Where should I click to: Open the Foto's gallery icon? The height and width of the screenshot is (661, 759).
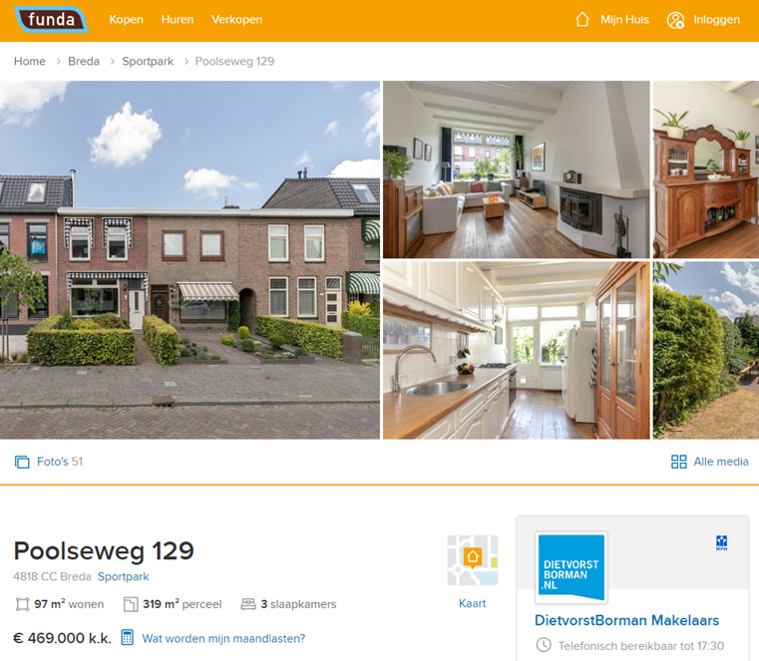[x=22, y=462]
